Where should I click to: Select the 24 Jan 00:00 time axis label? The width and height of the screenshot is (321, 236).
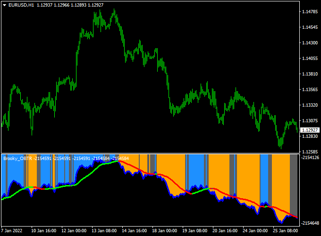point(255,231)
